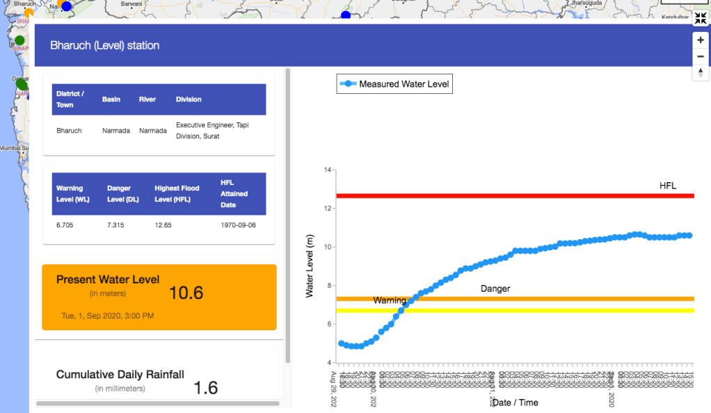Viewport: 711px width, 413px height.
Task: Click the Cumulative Daily Rainfall card
Action: pyautogui.click(x=159, y=380)
